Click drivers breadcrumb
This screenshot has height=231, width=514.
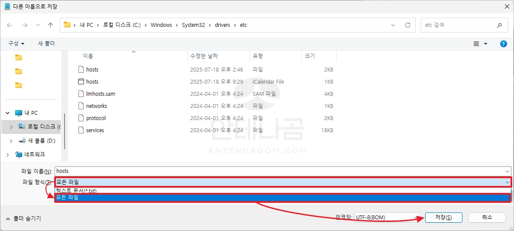223,25
